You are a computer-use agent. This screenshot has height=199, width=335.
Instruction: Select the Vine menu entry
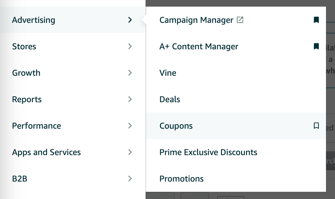[168, 73]
